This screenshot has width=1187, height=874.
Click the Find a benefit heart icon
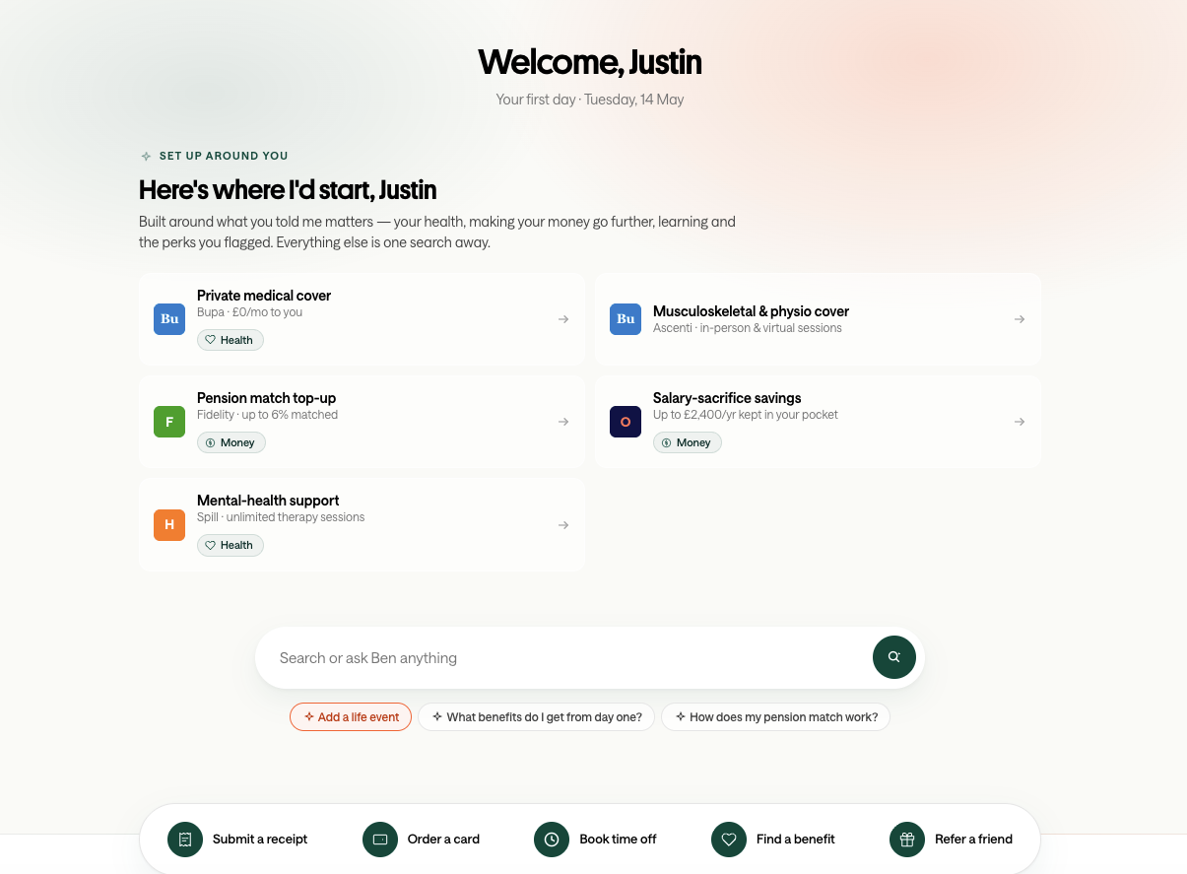point(729,840)
